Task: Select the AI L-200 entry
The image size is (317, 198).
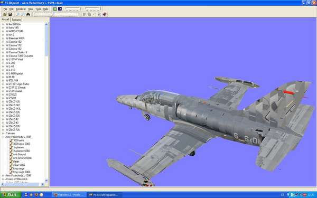Action: (11, 63)
